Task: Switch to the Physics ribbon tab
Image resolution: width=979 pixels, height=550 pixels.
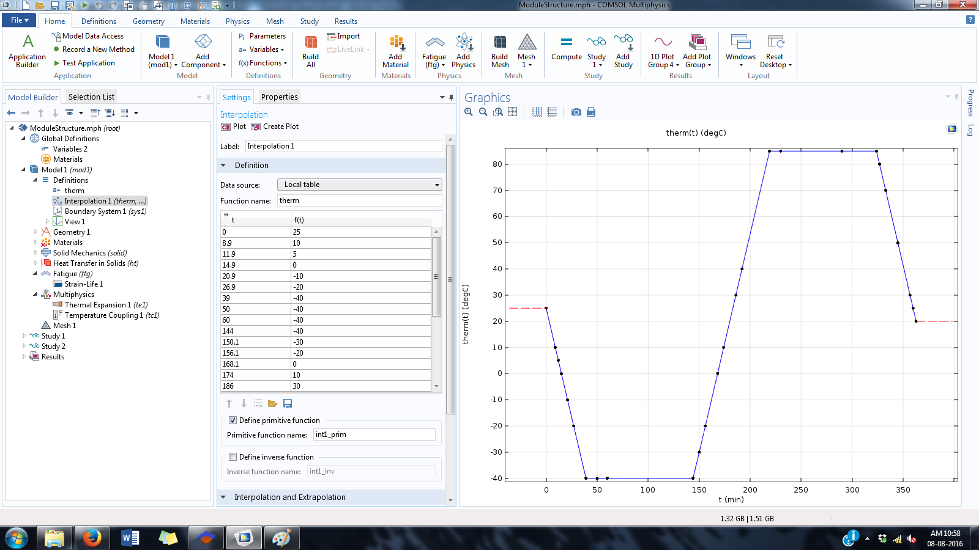Action: click(237, 21)
